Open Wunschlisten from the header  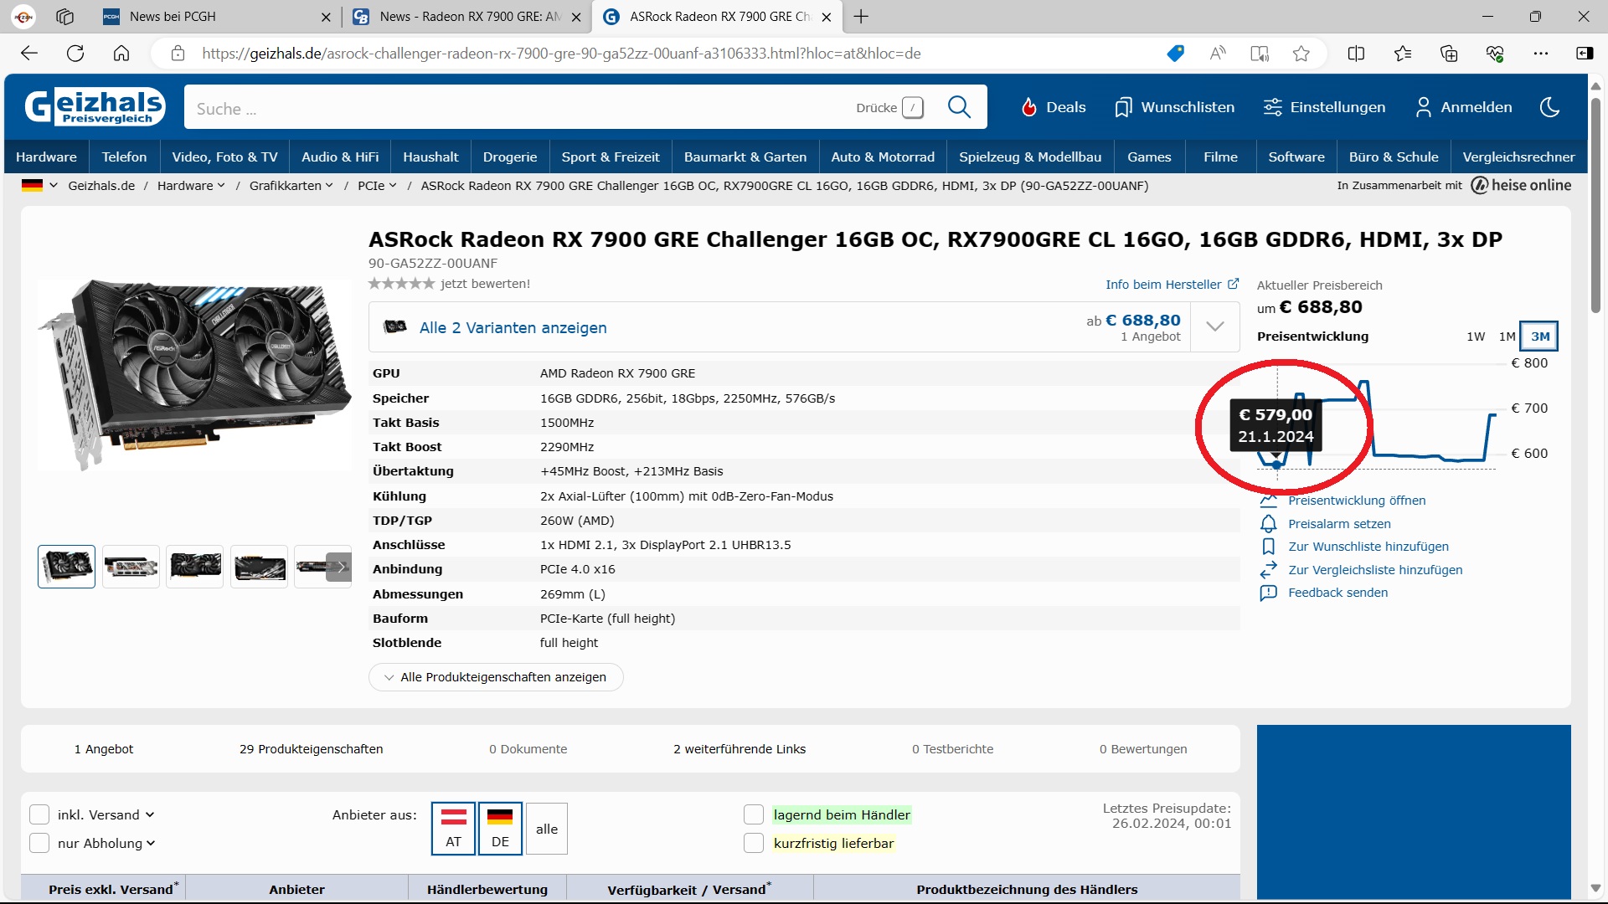(1174, 107)
